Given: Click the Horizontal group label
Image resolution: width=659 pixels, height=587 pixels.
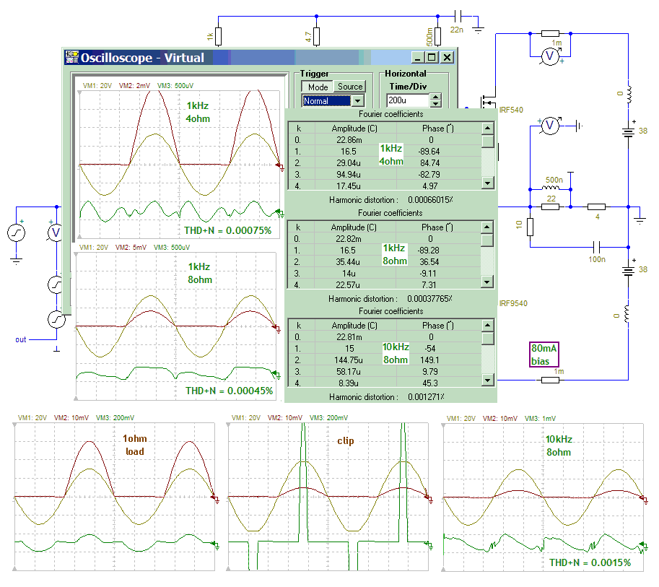Looking at the screenshot, I should tap(405, 74).
